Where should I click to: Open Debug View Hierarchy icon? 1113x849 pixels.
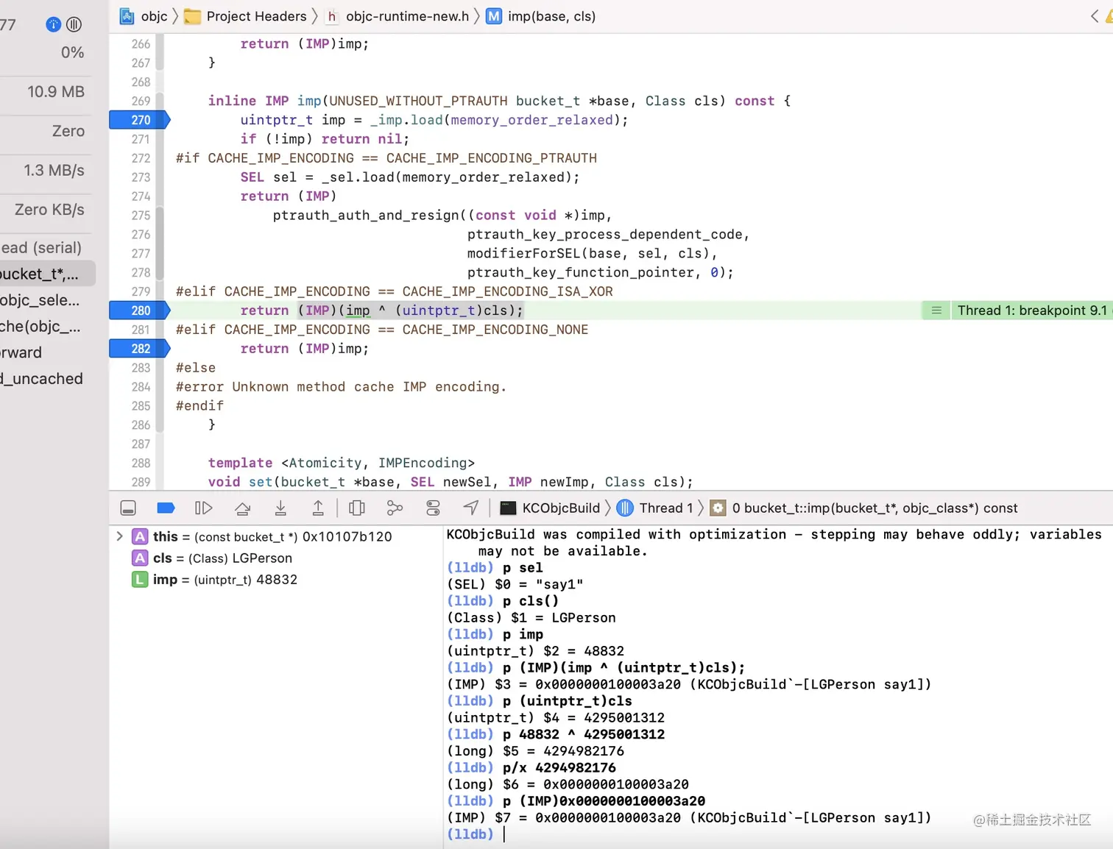(357, 508)
